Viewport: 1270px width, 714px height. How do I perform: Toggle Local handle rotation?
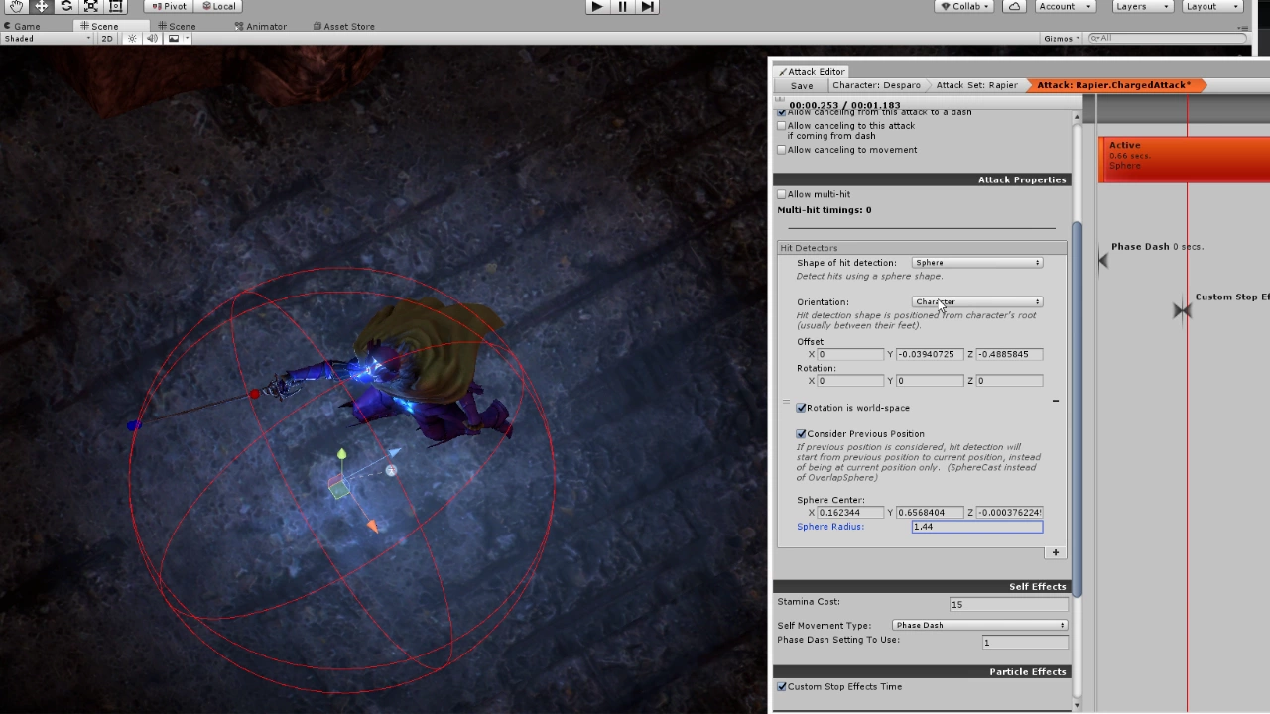[x=219, y=6]
